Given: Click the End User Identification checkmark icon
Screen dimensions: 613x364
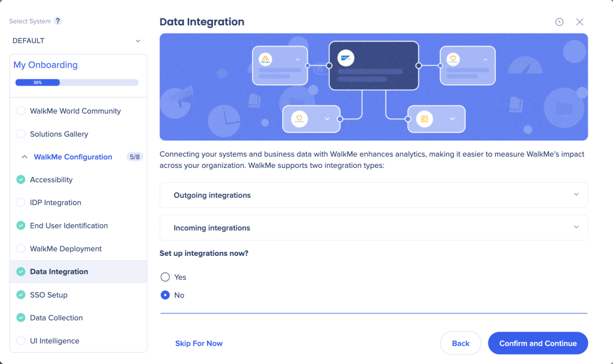Looking at the screenshot, I should point(21,226).
